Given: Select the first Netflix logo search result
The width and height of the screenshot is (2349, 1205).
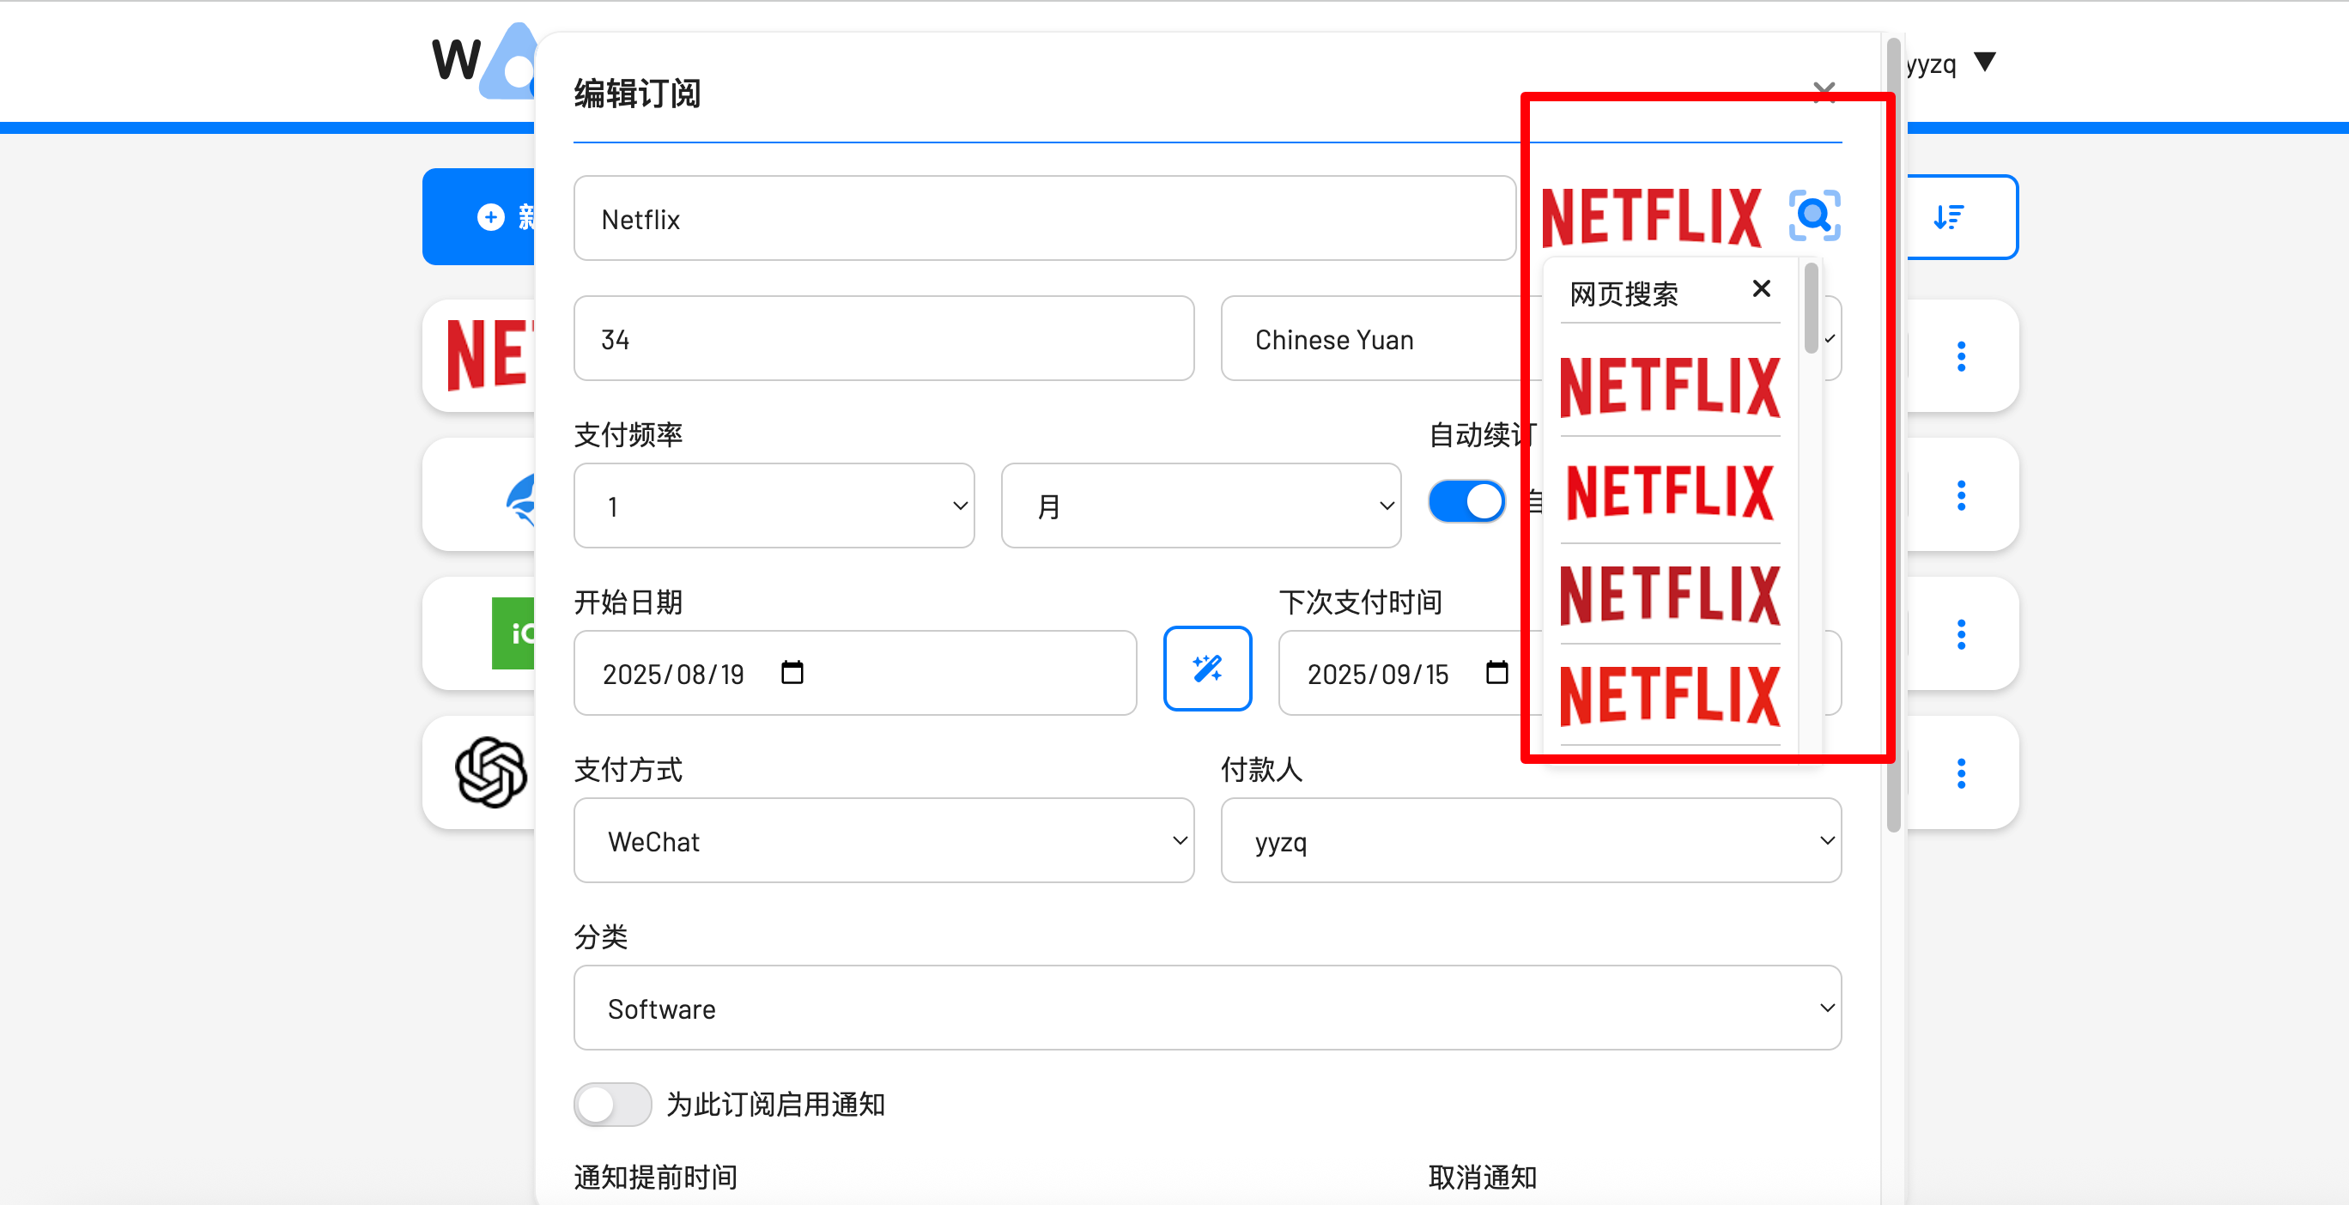Looking at the screenshot, I should click(1669, 386).
